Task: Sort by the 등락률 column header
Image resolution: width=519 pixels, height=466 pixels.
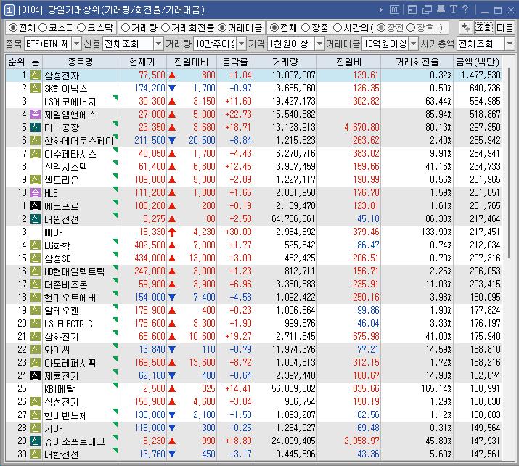Action: (x=234, y=62)
